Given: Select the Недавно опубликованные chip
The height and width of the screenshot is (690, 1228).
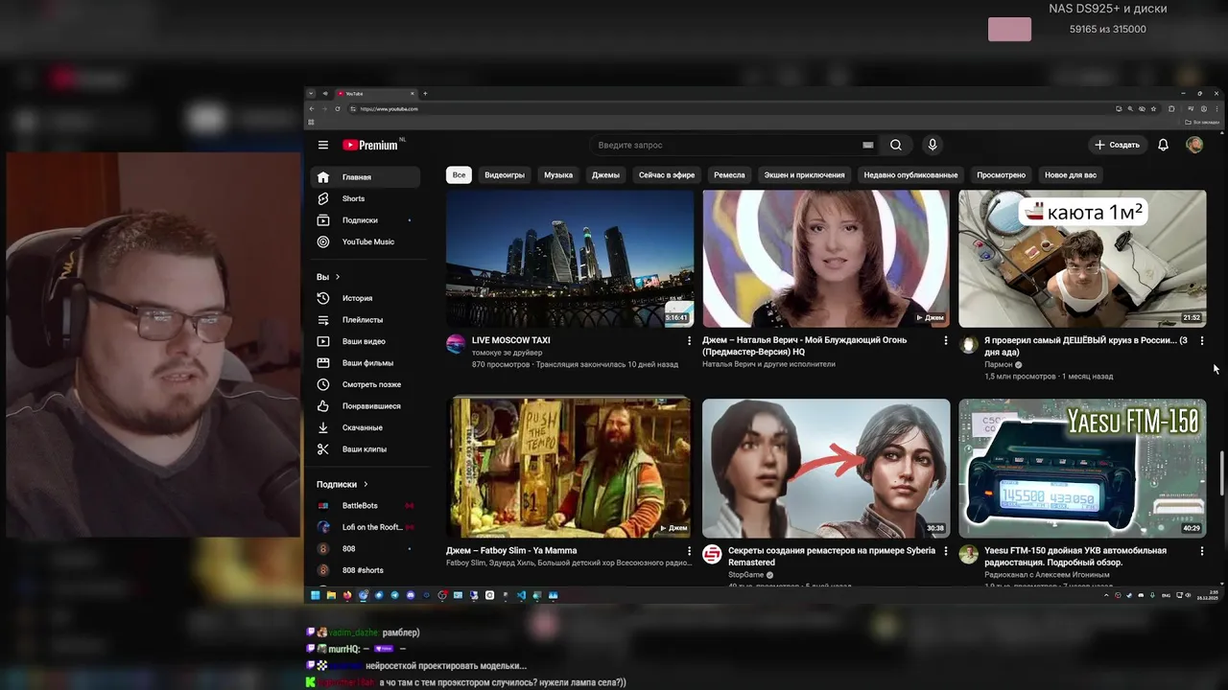Looking at the screenshot, I should click(910, 174).
